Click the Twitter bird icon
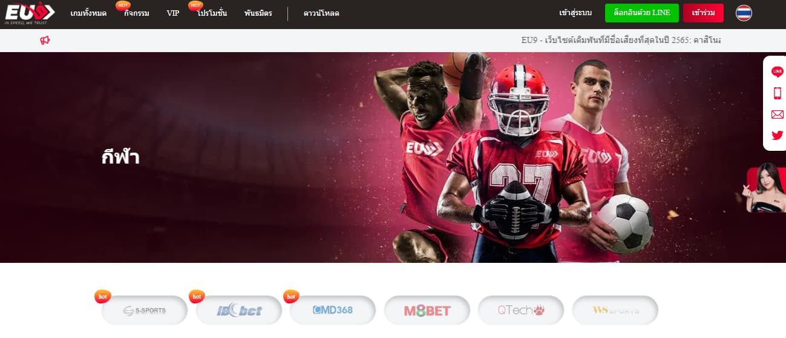Image resolution: width=786 pixels, height=338 pixels. [x=778, y=136]
